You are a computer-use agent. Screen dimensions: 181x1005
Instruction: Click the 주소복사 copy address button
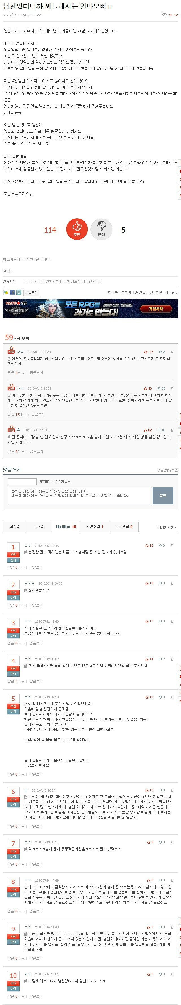(x=31, y=292)
